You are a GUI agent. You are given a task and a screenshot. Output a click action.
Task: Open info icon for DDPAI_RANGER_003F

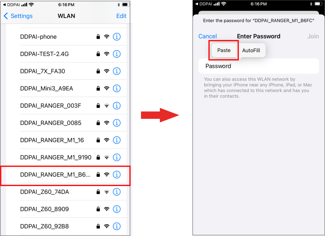[x=117, y=106]
